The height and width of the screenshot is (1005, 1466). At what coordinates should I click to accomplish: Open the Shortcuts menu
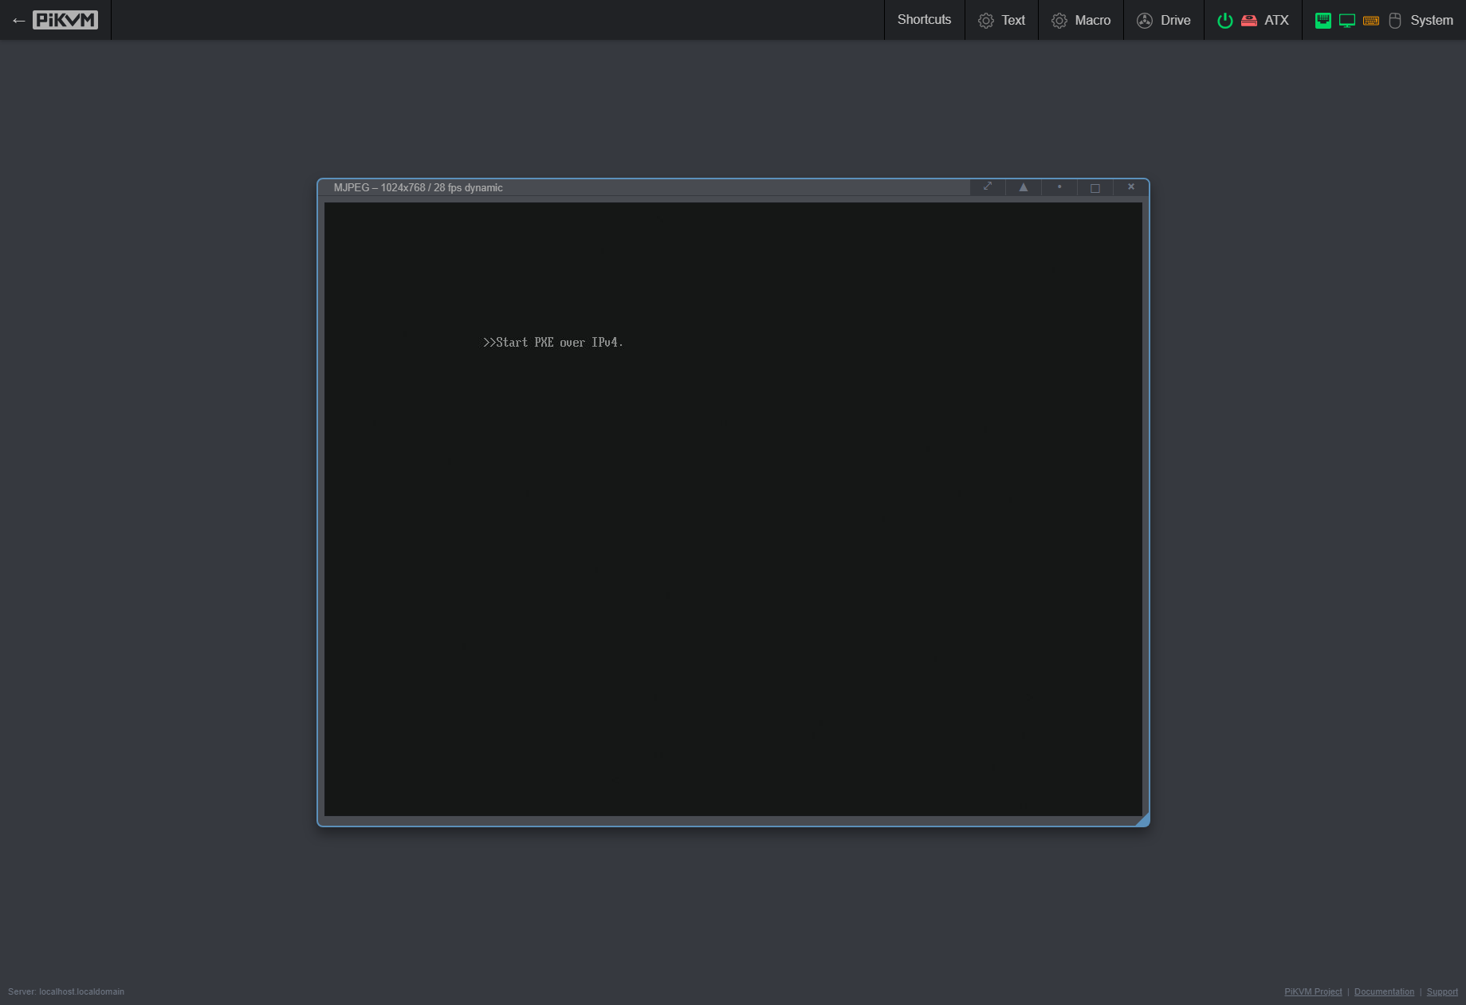(924, 20)
